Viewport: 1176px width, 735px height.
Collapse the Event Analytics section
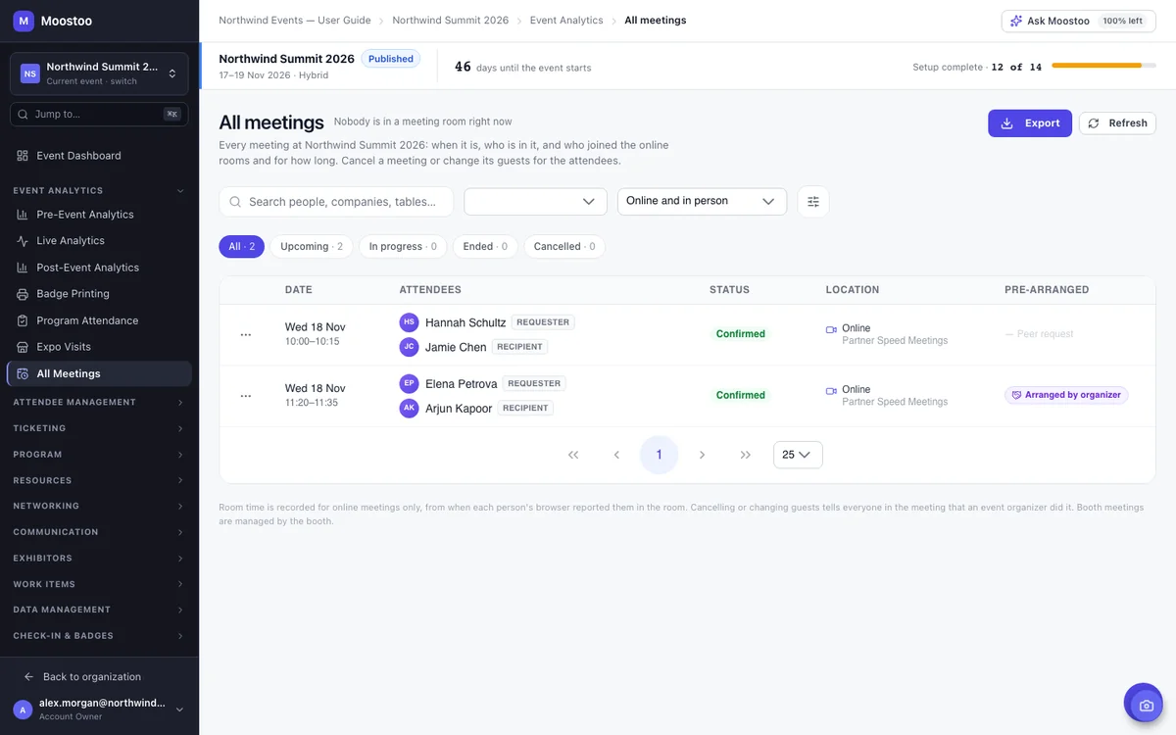99,191
